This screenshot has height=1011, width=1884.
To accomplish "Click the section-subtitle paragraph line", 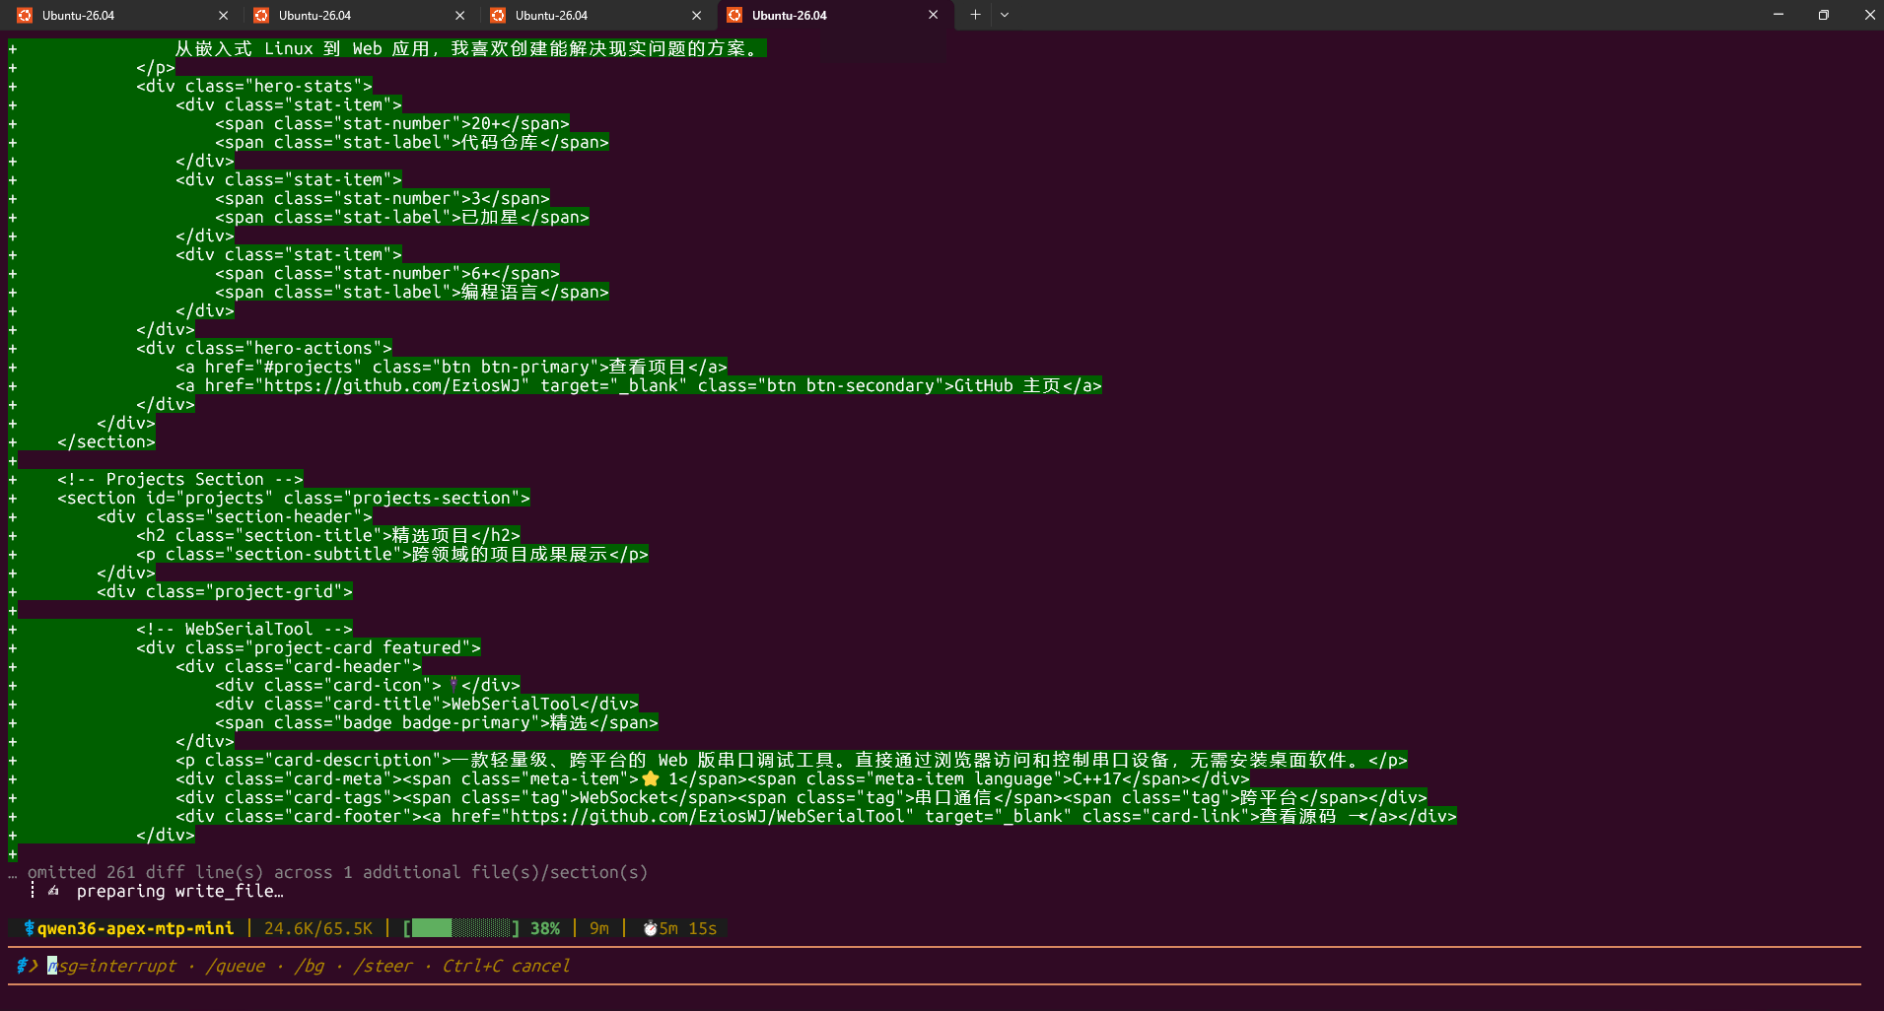I will point(392,554).
